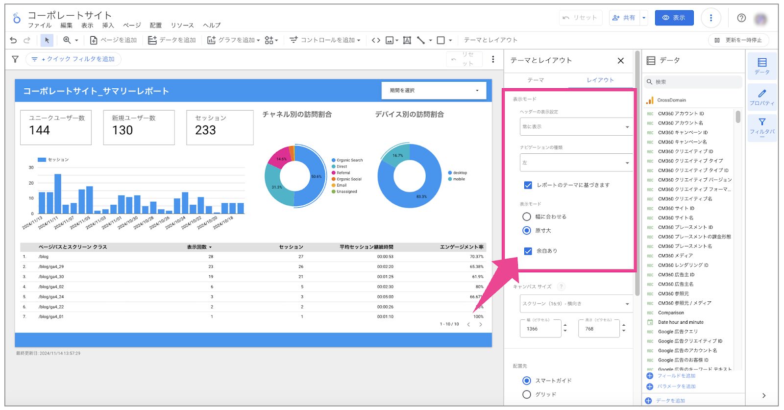Click the add page icon

[x=94, y=40]
